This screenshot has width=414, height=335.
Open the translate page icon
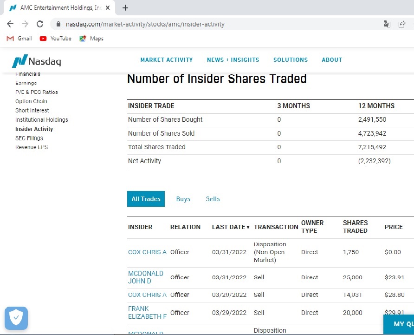(387, 24)
